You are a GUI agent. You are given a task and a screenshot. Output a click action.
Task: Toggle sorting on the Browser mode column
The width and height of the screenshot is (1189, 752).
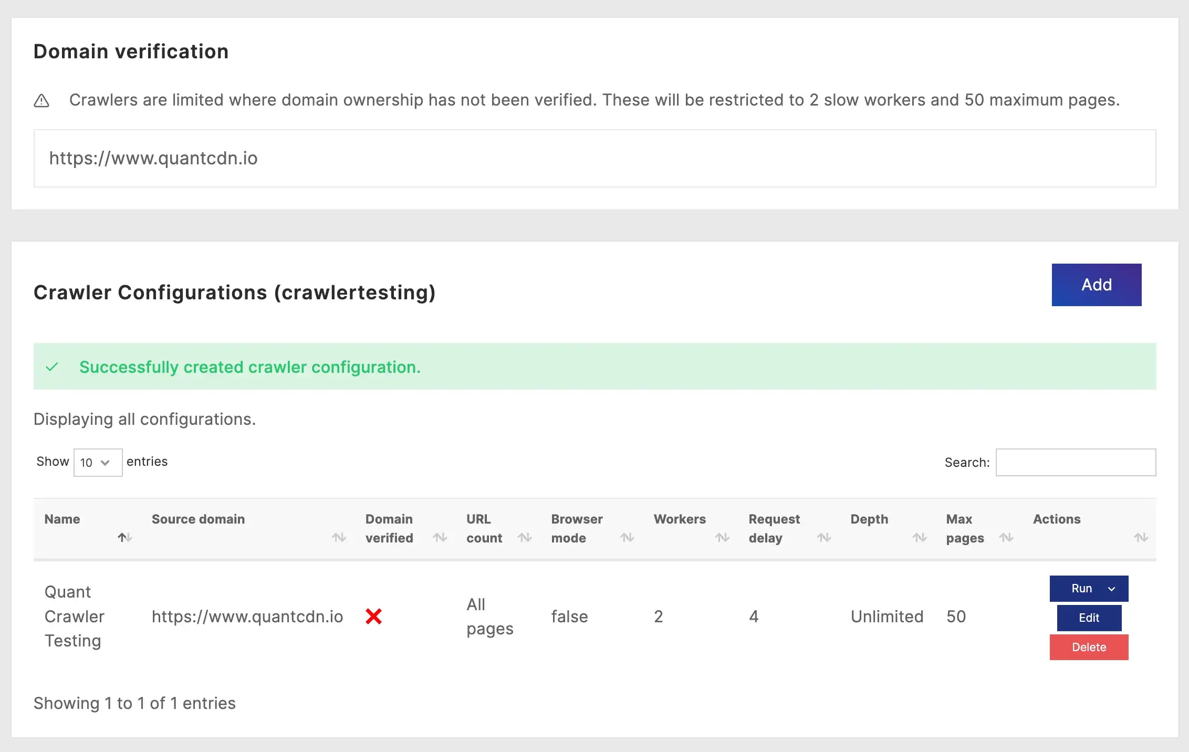point(627,537)
